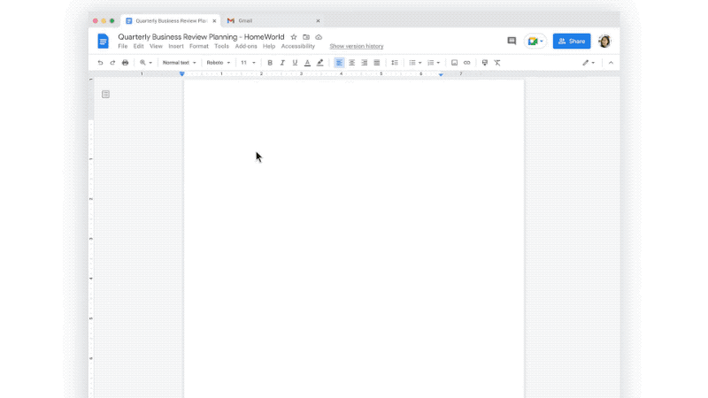
Task: Clear formatting with the toolbar icon
Action: pyautogui.click(x=497, y=63)
